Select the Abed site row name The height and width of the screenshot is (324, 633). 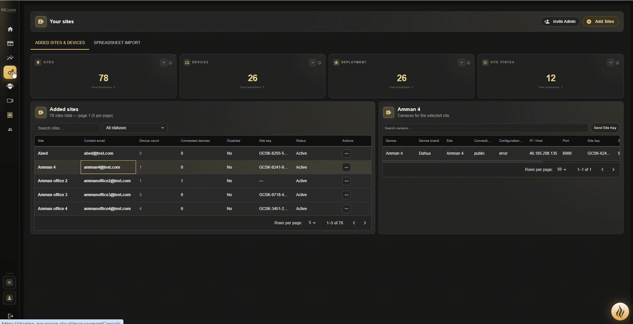click(x=43, y=153)
